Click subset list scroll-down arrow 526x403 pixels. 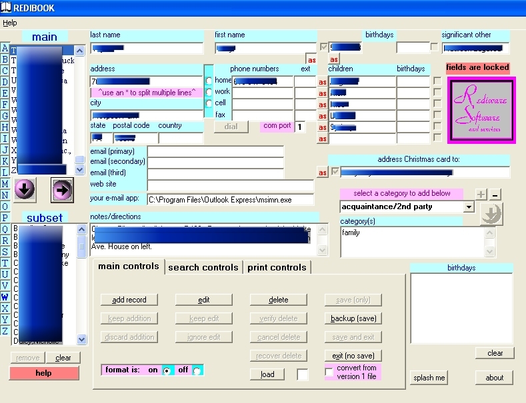tap(81, 339)
